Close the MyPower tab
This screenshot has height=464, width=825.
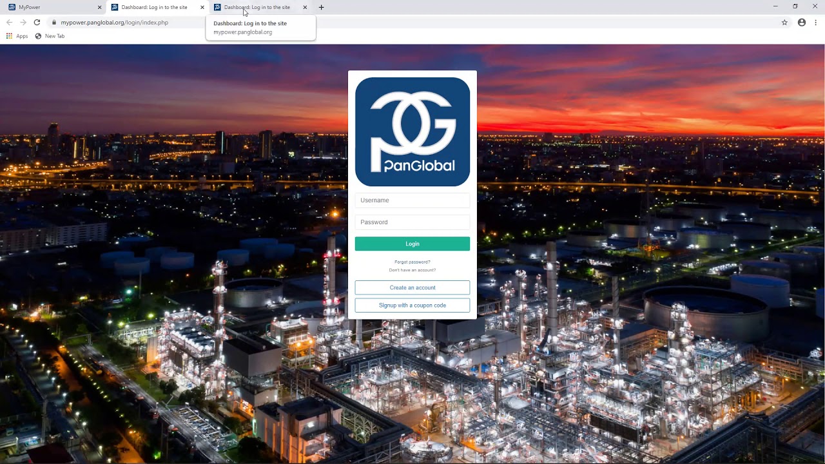[99, 7]
